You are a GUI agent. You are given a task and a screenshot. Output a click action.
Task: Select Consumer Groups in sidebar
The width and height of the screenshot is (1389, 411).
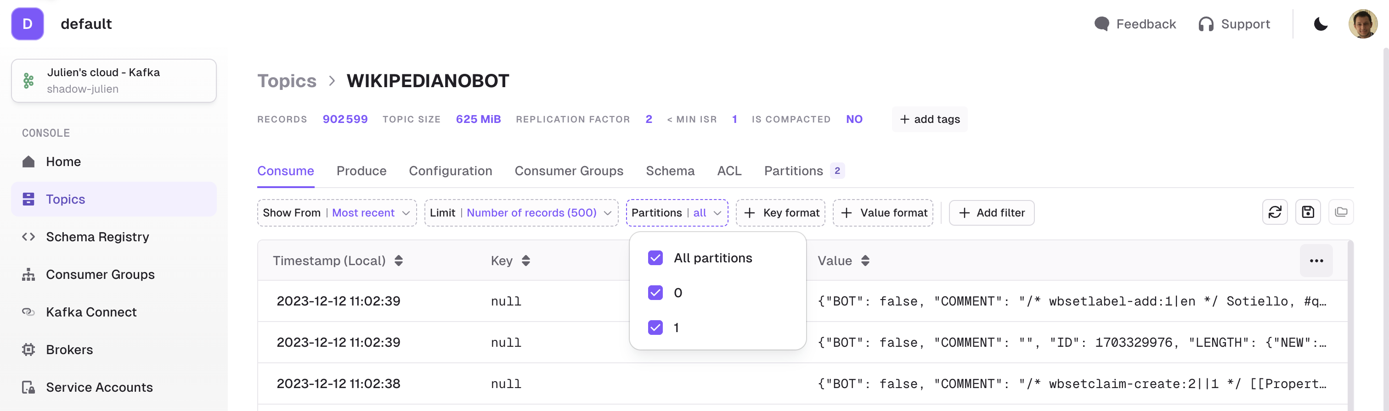pyautogui.click(x=114, y=275)
